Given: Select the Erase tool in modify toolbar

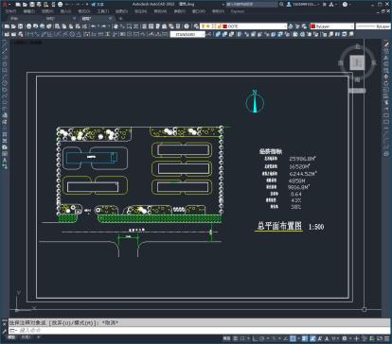Looking at the screenshot, I should 386,44.
